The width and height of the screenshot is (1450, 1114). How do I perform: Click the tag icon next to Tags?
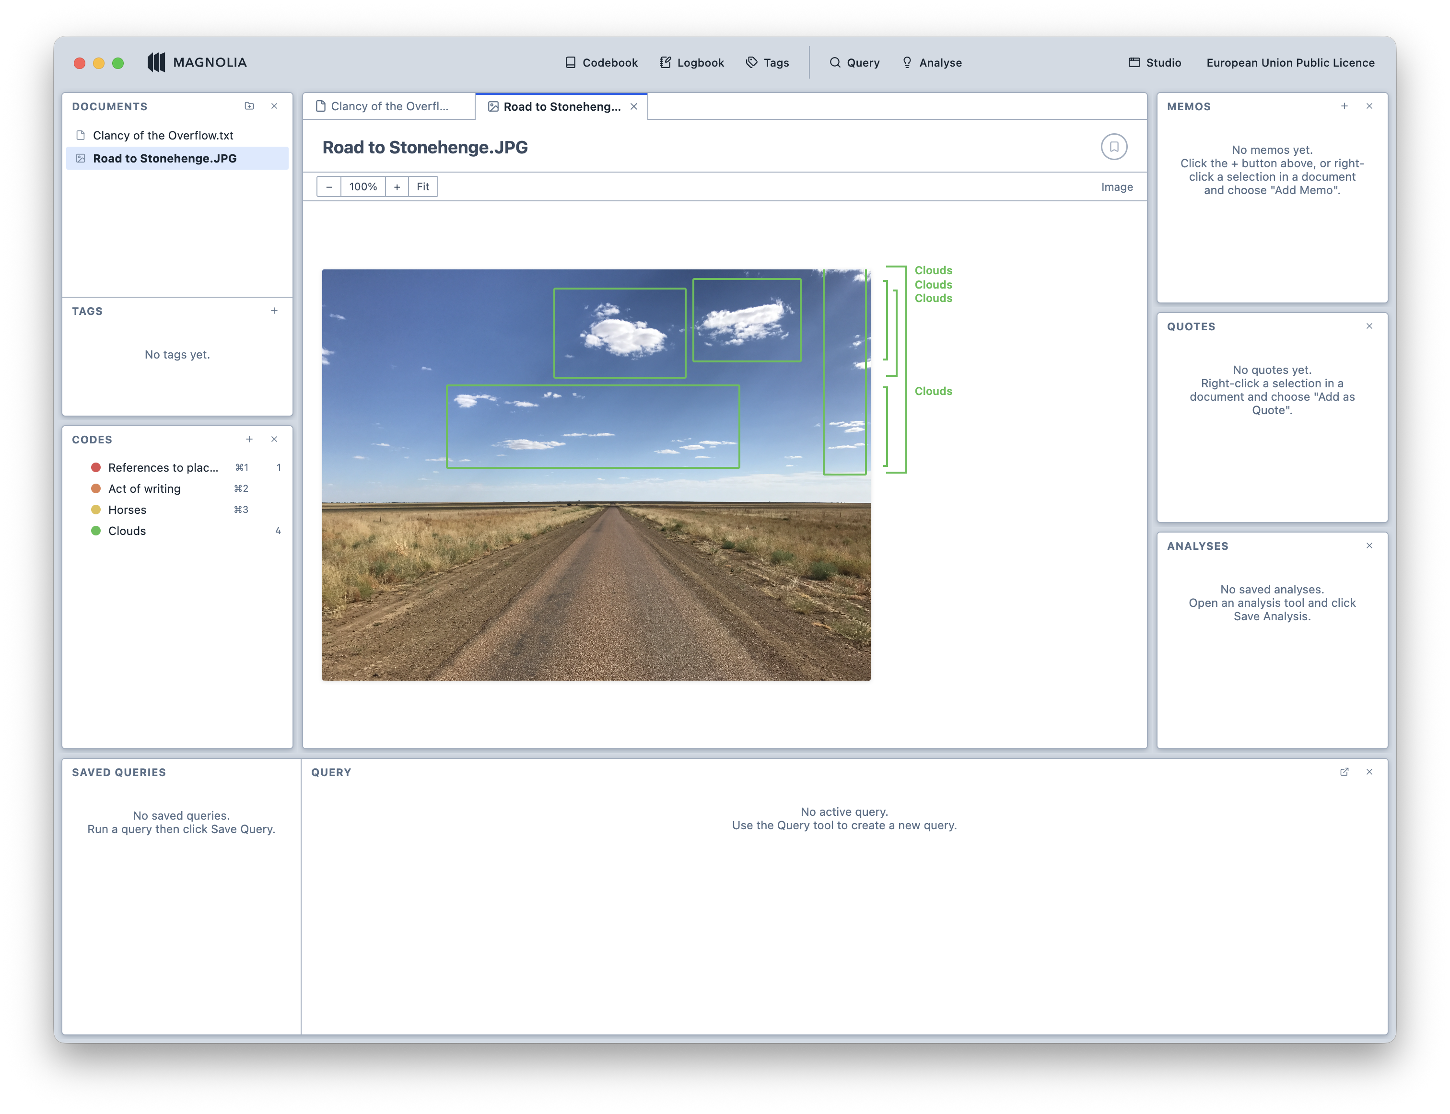(751, 62)
